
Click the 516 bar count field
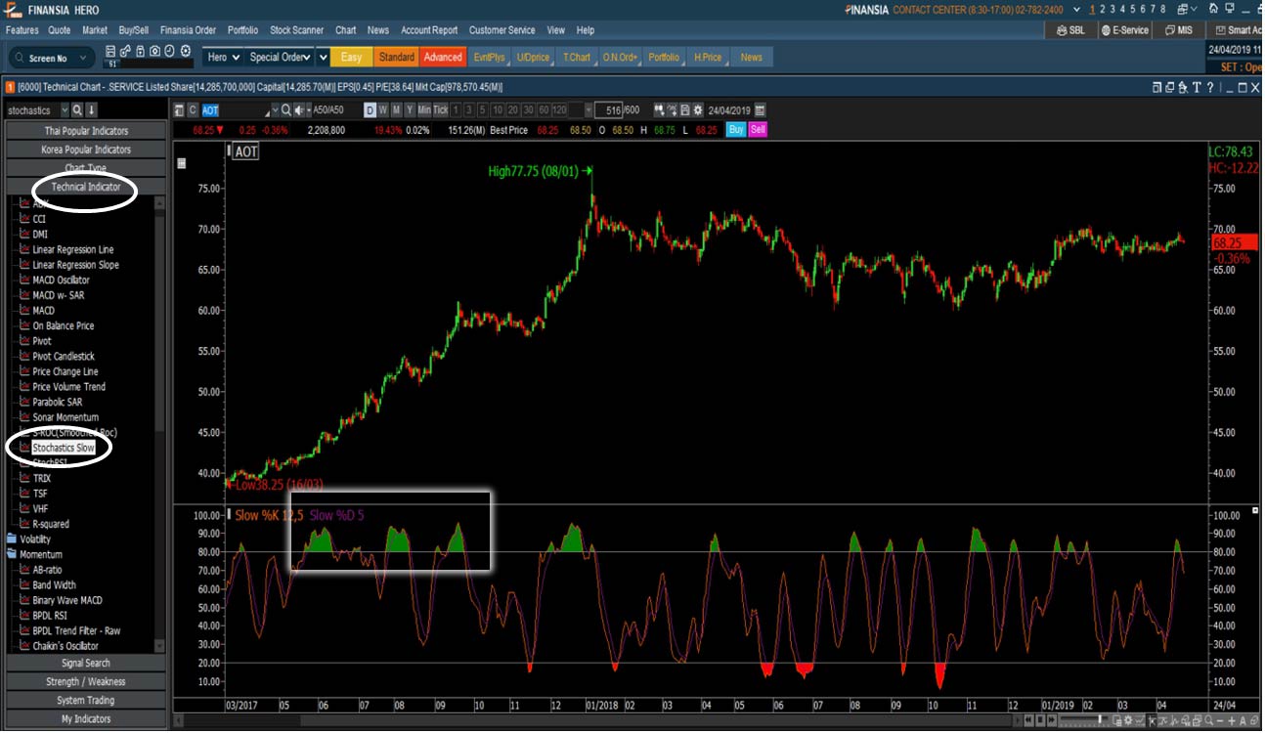(608, 110)
